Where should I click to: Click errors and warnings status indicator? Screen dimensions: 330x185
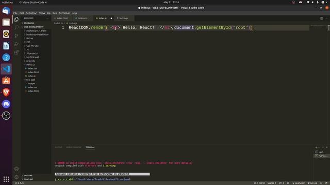point(20,183)
